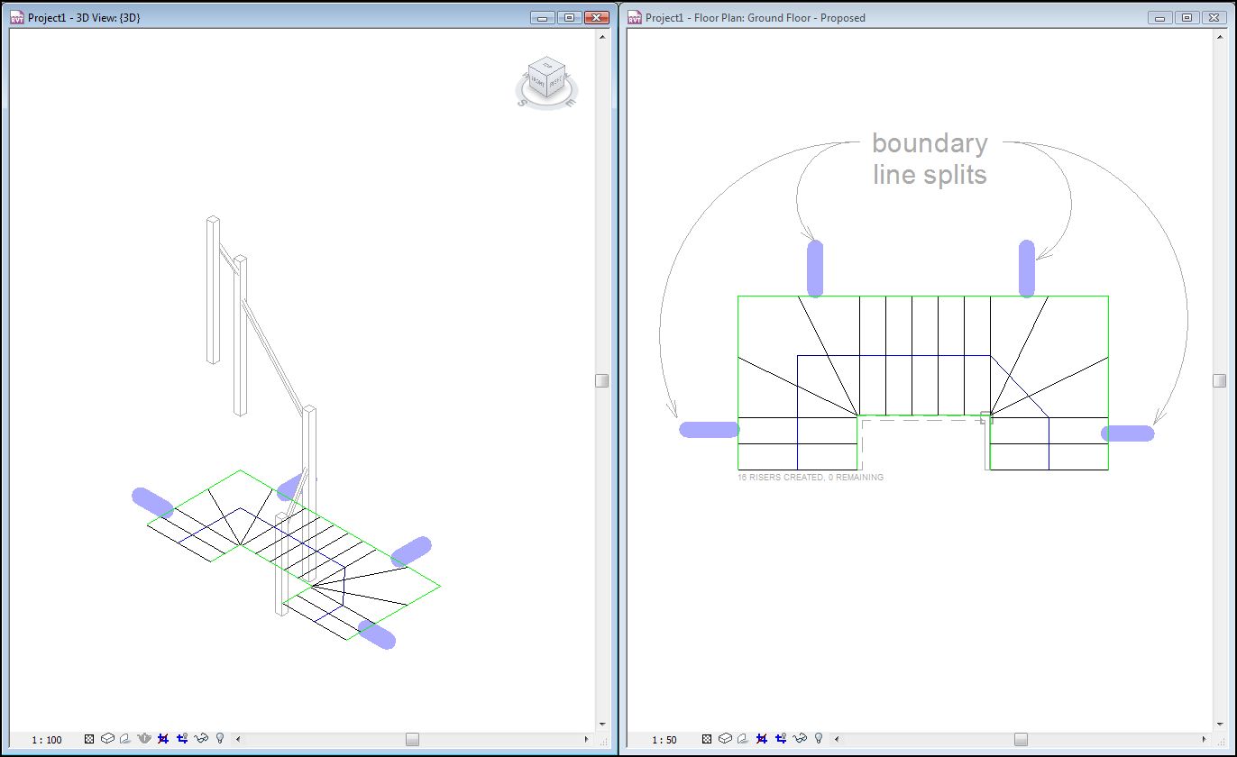Minimize the 3D View window
1237x757 pixels.
543,17
